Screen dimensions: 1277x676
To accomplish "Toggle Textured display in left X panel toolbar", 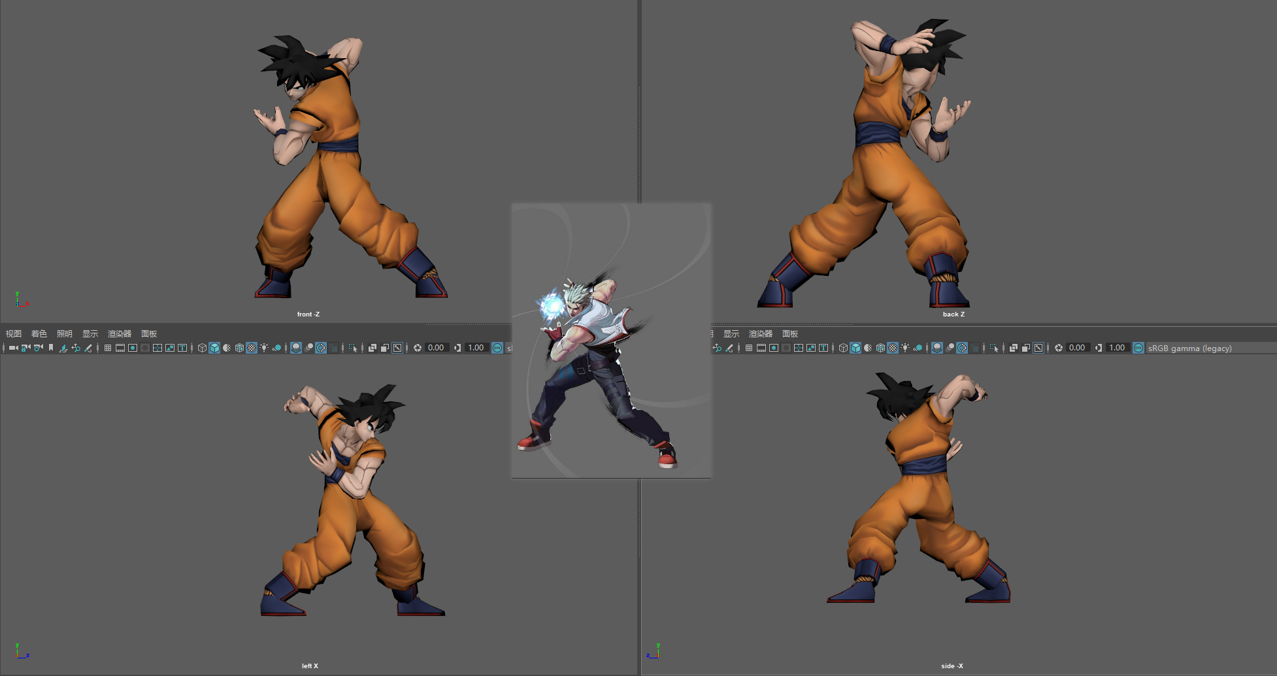I will (x=252, y=348).
